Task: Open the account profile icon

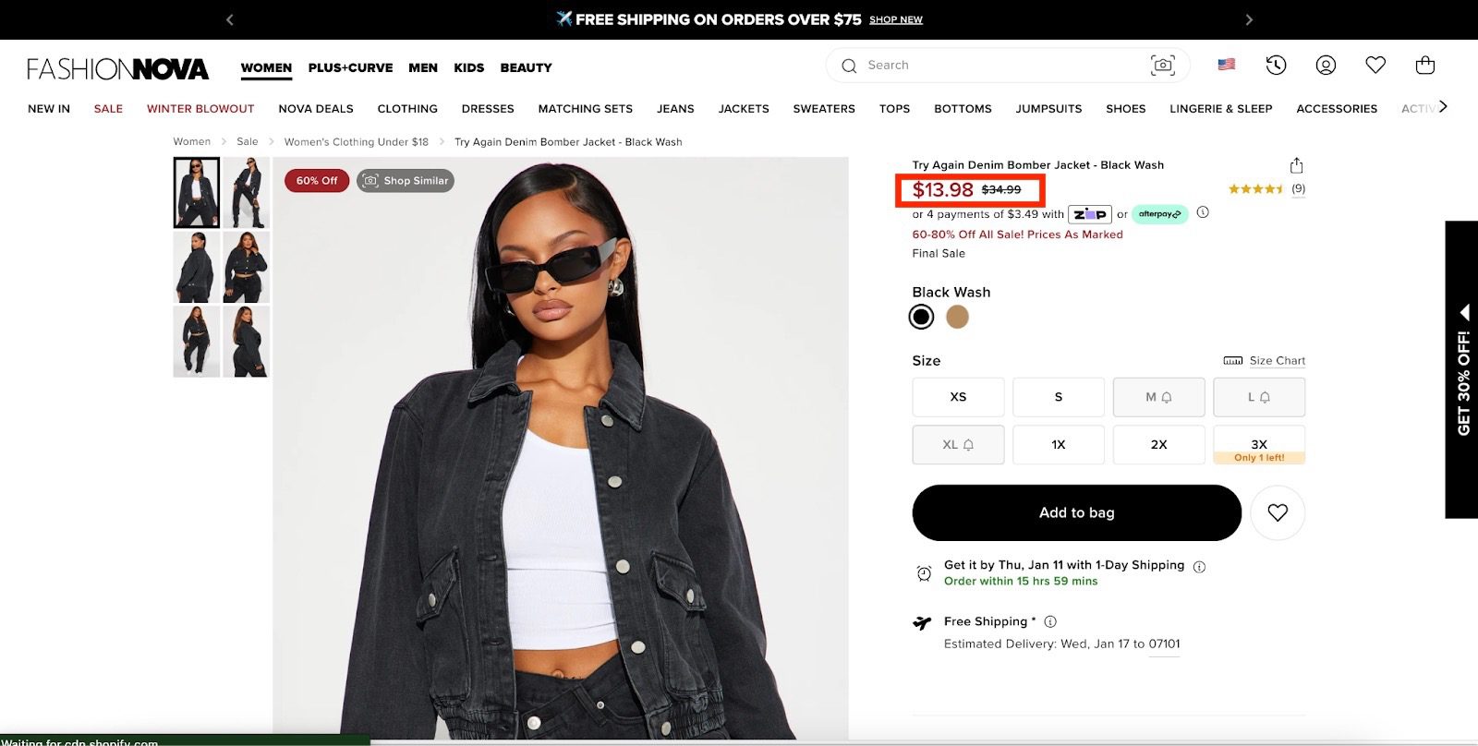Action: [x=1326, y=65]
